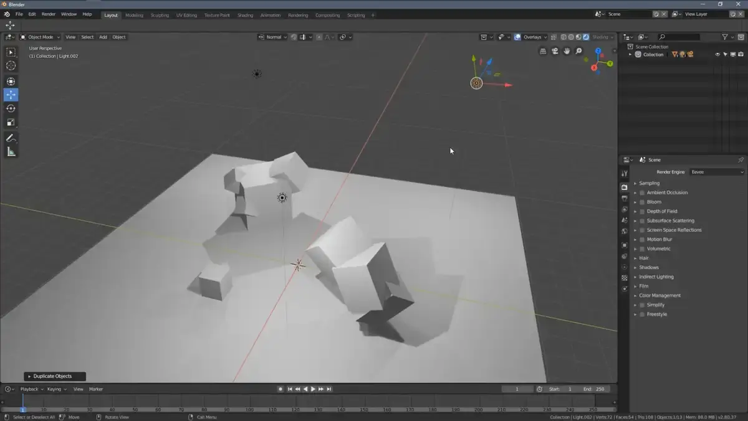Screen dimensions: 748x421
Task: Open the viewport Add menu
Action: (103, 37)
